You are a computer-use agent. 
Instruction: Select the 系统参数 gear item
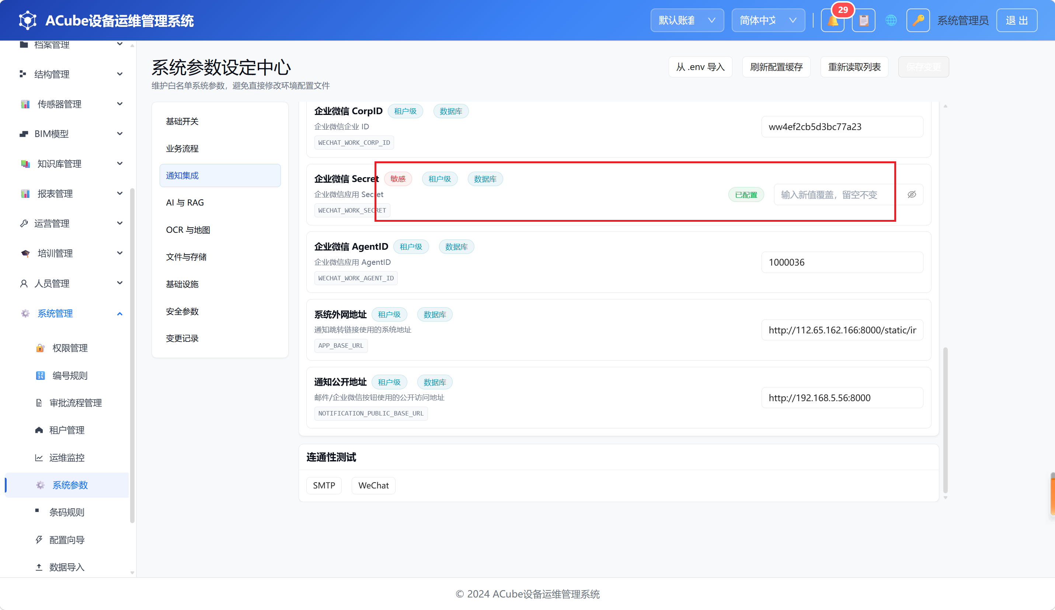pyautogui.click(x=67, y=485)
